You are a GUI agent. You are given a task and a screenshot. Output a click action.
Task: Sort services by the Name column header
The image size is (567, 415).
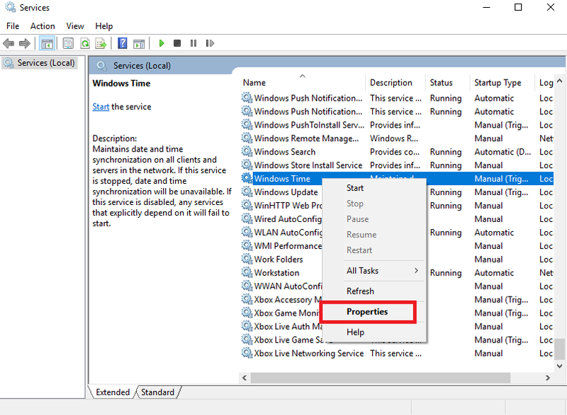(303, 83)
